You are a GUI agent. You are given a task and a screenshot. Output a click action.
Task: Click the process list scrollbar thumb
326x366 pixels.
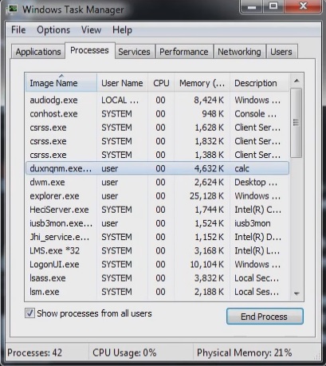(x=297, y=123)
